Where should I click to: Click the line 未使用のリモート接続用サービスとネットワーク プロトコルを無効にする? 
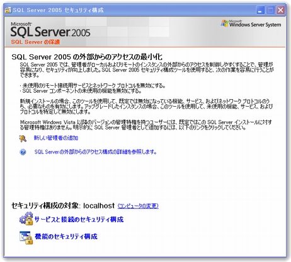93,85
